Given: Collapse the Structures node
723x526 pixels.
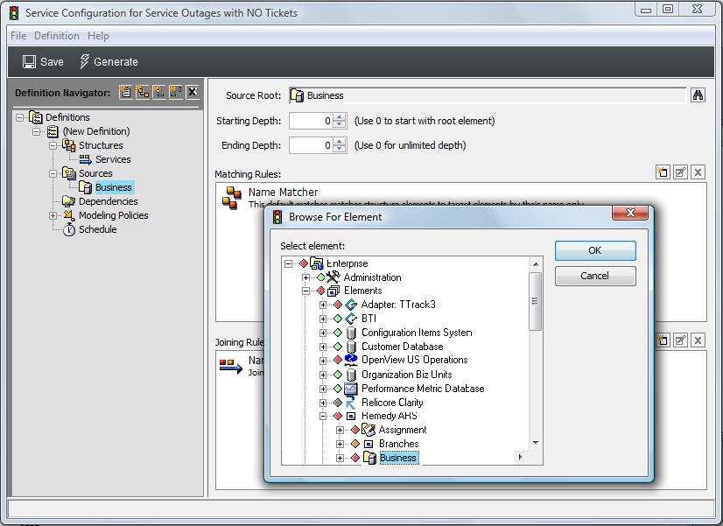Looking at the screenshot, I should pyautogui.click(x=53, y=145).
